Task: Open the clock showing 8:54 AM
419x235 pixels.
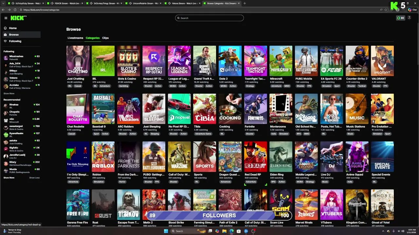Action: [411, 231]
